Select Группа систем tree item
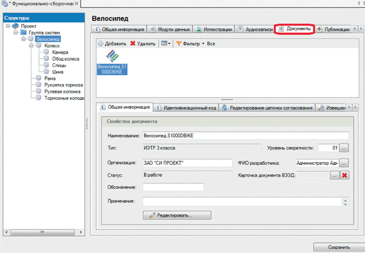This screenshot has height=253, width=365. [x=44, y=32]
